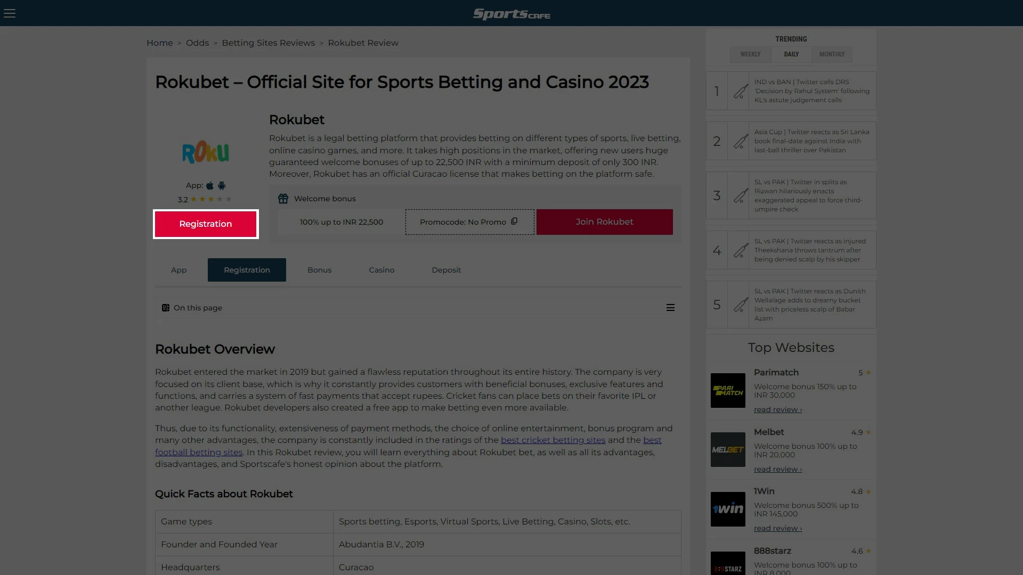Open best football betting sites link
The image size is (1023, 575).
[x=408, y=446]
